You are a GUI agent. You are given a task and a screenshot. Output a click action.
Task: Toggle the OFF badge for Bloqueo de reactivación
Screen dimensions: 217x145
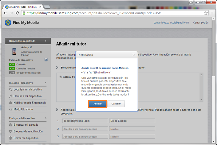click(12, 73)
